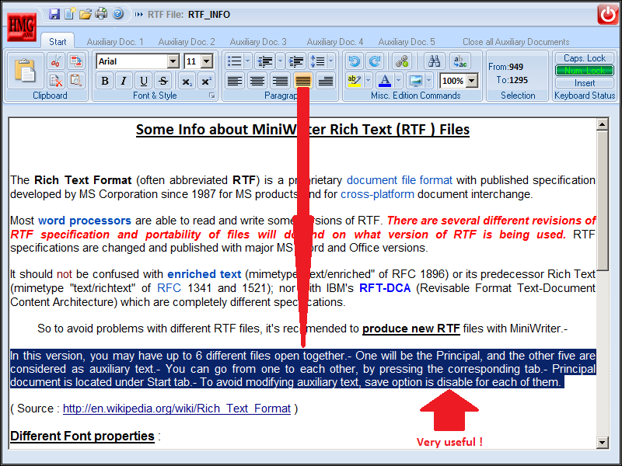Toggle Strikethrough formatting button
This screenshot has height=466, width=622.
[x=163, y=81]
